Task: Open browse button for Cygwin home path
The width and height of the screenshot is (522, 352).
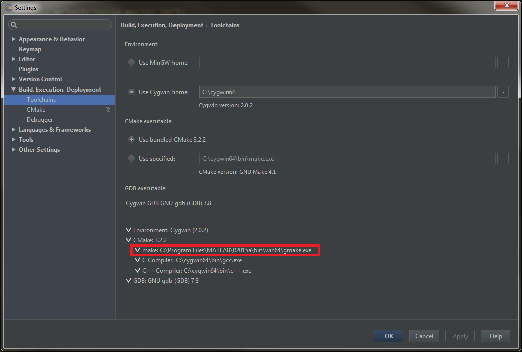Action: (503, 92)
